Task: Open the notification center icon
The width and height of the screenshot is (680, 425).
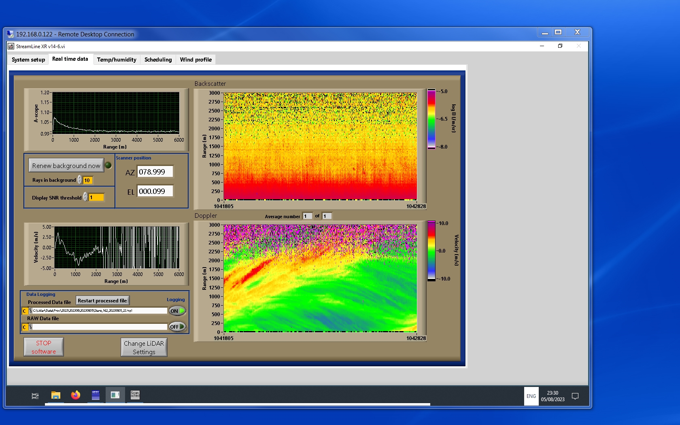Action: coord(575,396)
